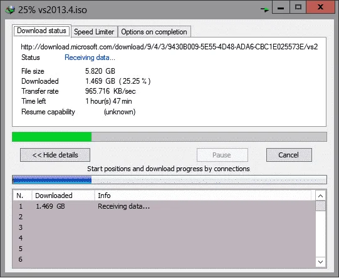Click the 25% vs2013.4.iso window title
The image size is (339, 278).
click(x=53, y=10)
